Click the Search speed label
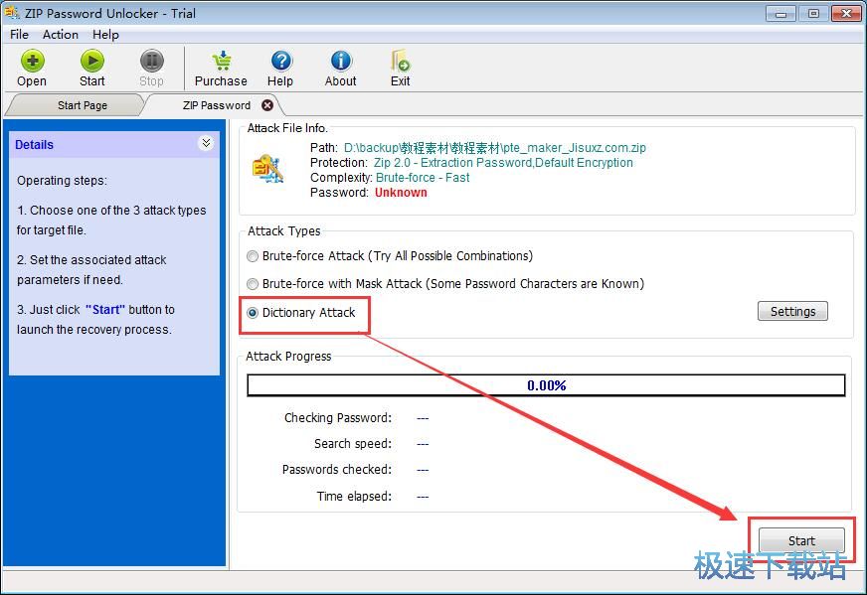 353,444
